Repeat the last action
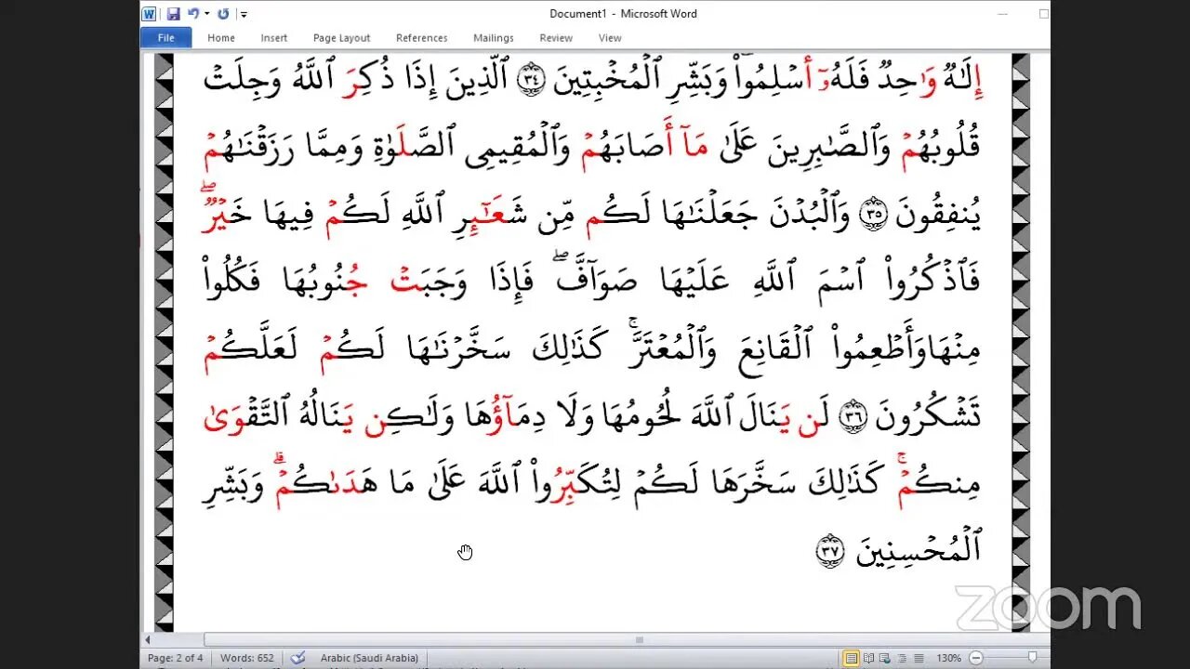Viewport: 1190px width, 669px height. coord(223,14)
